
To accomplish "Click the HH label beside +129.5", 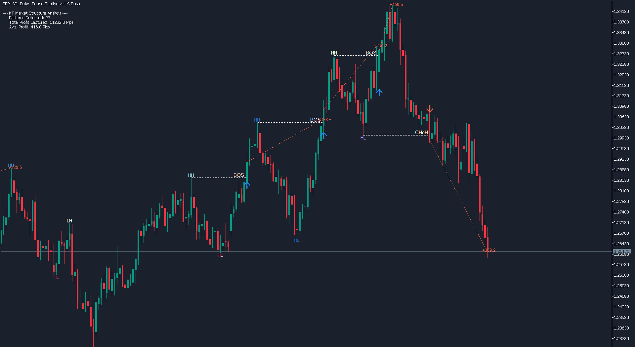I will [11, 165].
